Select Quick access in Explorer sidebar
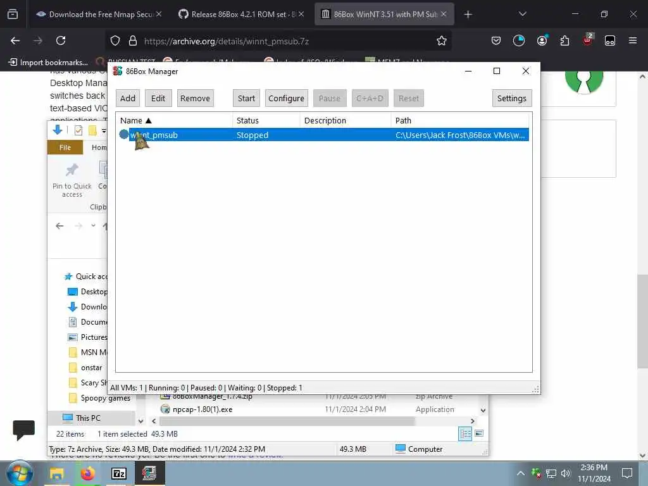This screenshot has width=648, height=486. pyautogui.click(x=86, y=277)
